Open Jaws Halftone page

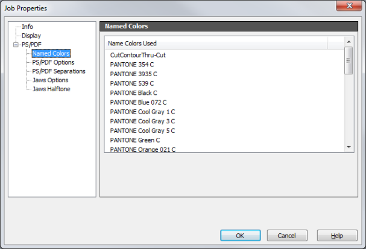pos(51,89)
